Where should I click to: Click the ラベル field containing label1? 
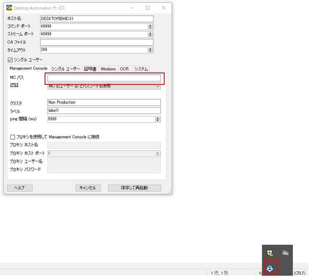click(x=104, y=111)
